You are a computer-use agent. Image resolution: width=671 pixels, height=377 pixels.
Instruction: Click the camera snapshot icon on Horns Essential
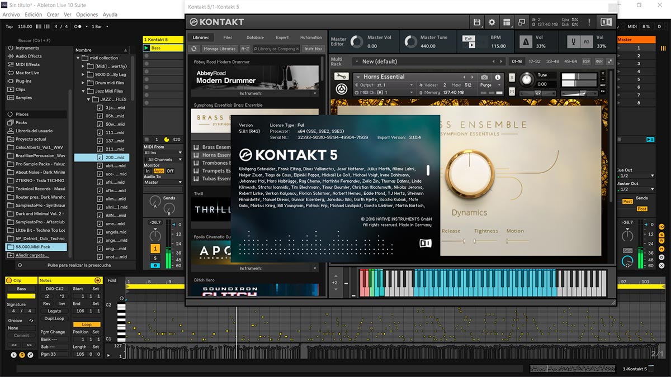pos(484,77)
